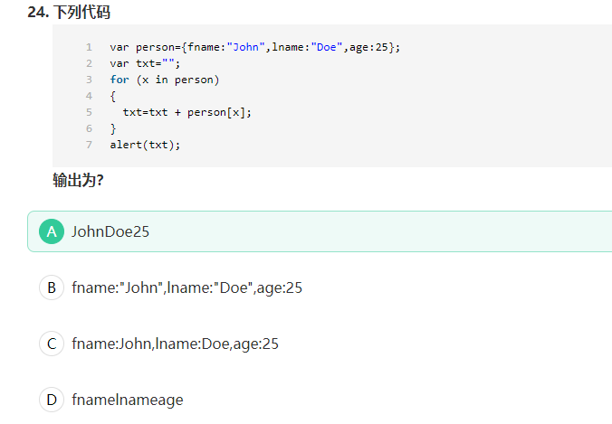Screen dimensions: 612x424
Task: Click answer text fname:John,lname:Doe,age:25
Action: click(x=176, y=344)
